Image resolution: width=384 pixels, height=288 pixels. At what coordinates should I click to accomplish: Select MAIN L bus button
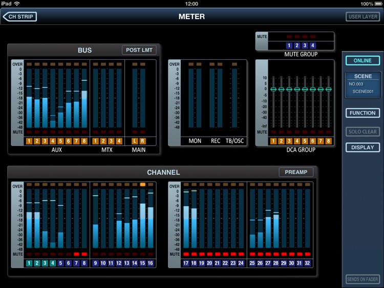tap(135, 141)
